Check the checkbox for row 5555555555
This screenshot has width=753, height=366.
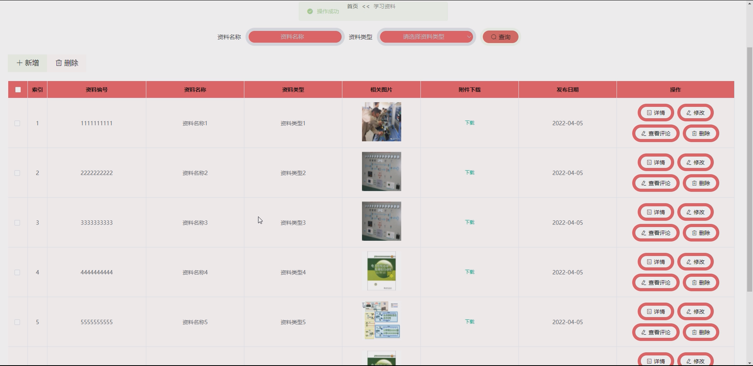[17, 322]
